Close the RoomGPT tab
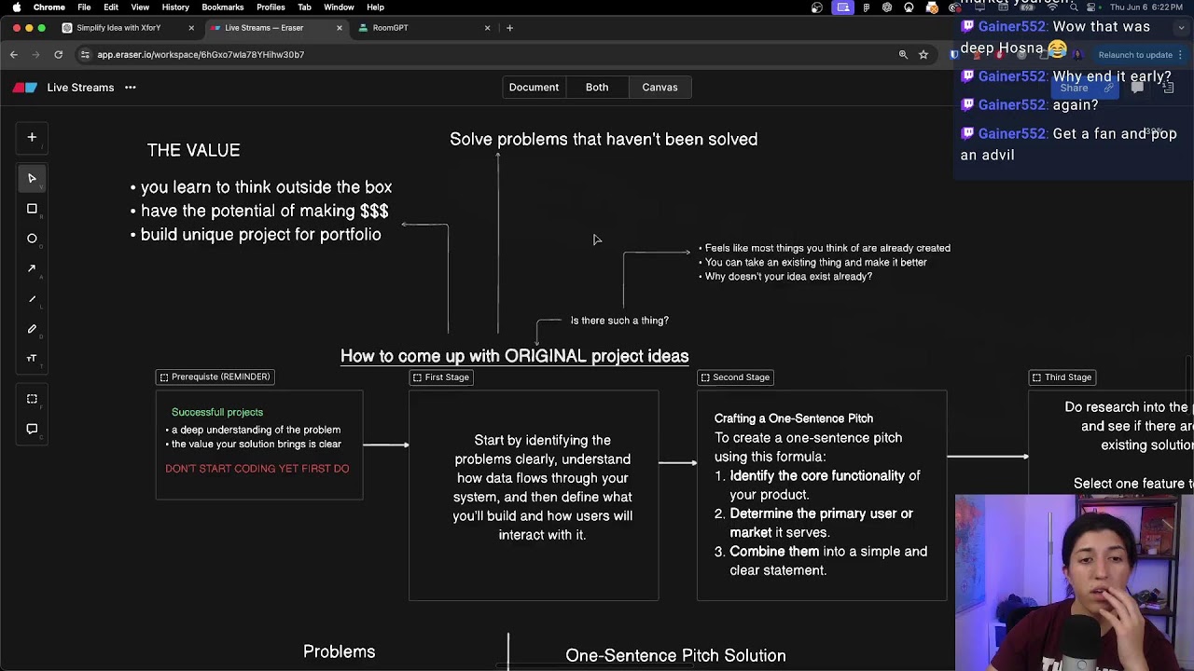The width and height of the screenshot is (1194, 671). [487, 28]
